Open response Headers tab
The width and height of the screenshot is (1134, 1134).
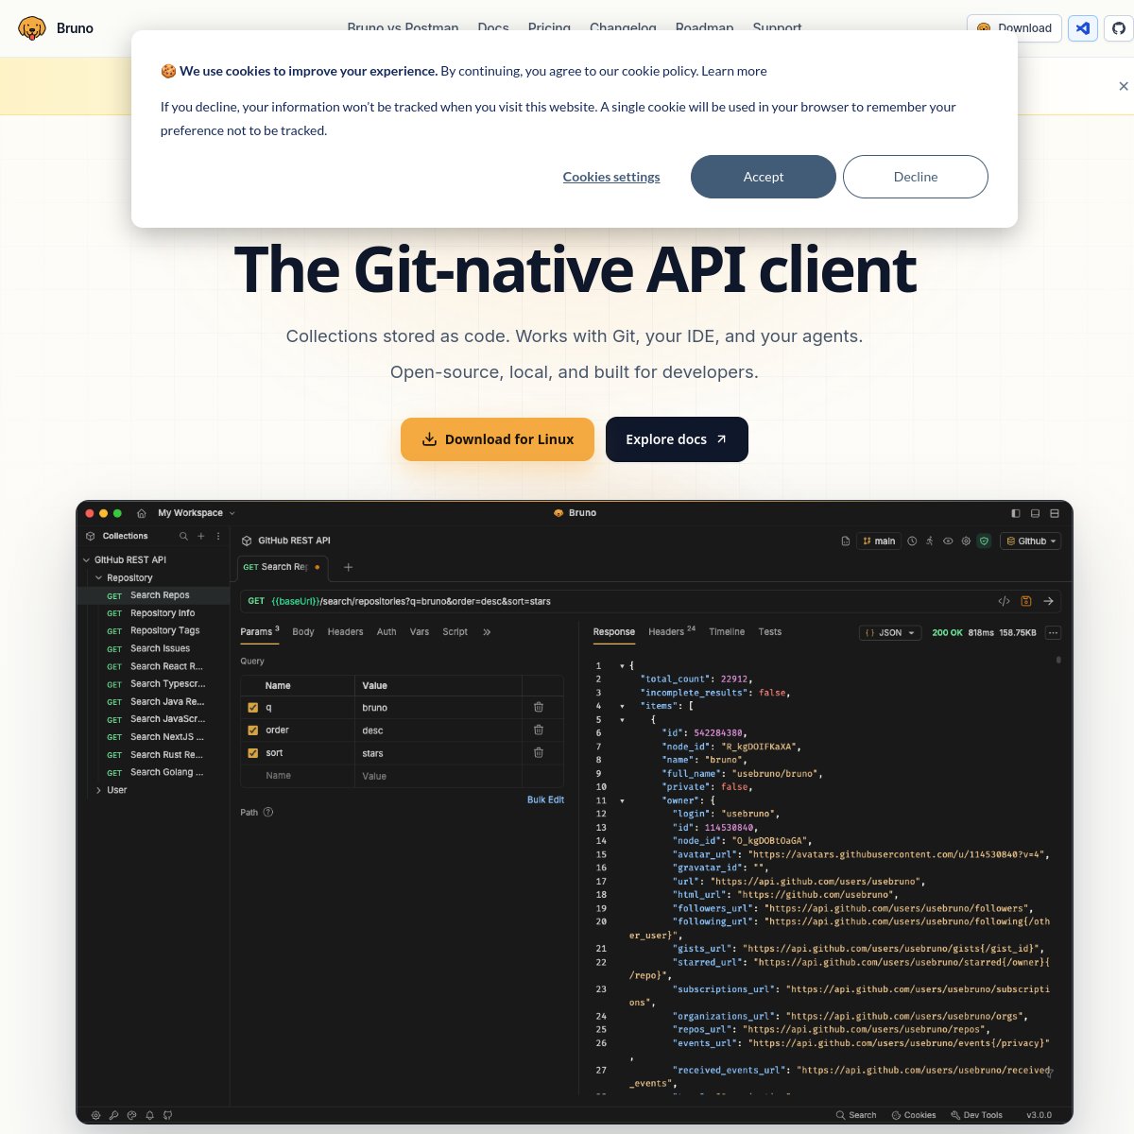click(x=671, y=631)
